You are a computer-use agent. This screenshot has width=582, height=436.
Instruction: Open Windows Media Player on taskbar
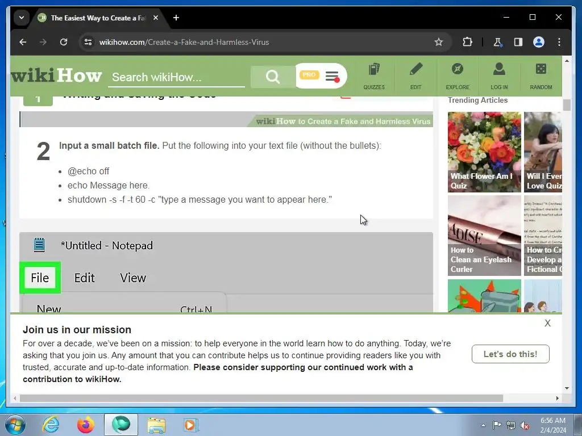coord(192,425)
